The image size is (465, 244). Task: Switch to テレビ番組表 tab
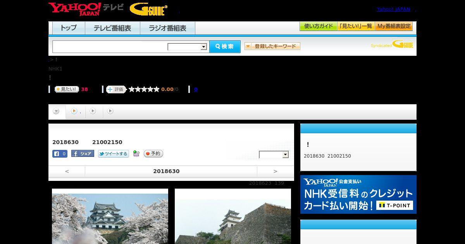(x=112, y=28)
